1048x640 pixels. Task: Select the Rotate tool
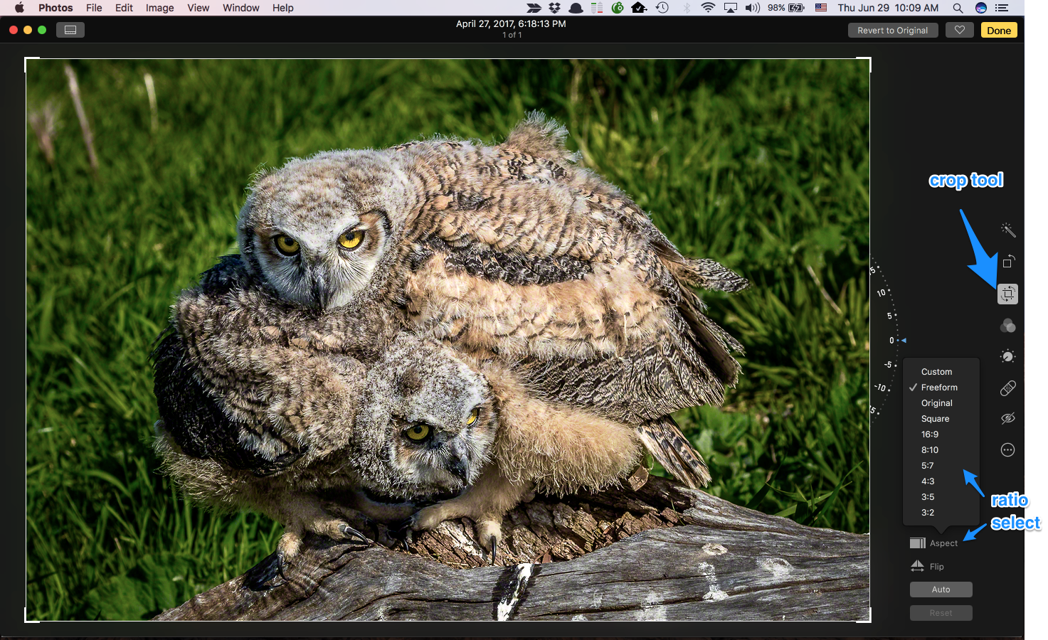point(1007,262)
